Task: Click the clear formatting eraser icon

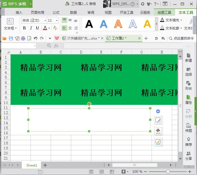Action: (55, 28)
